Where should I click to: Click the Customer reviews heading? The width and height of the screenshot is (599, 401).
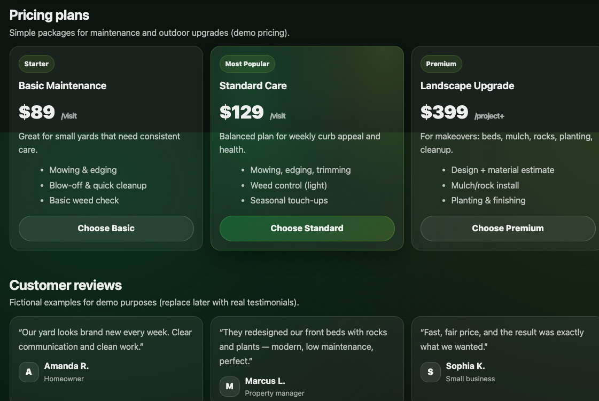click(x=66, y=285)
